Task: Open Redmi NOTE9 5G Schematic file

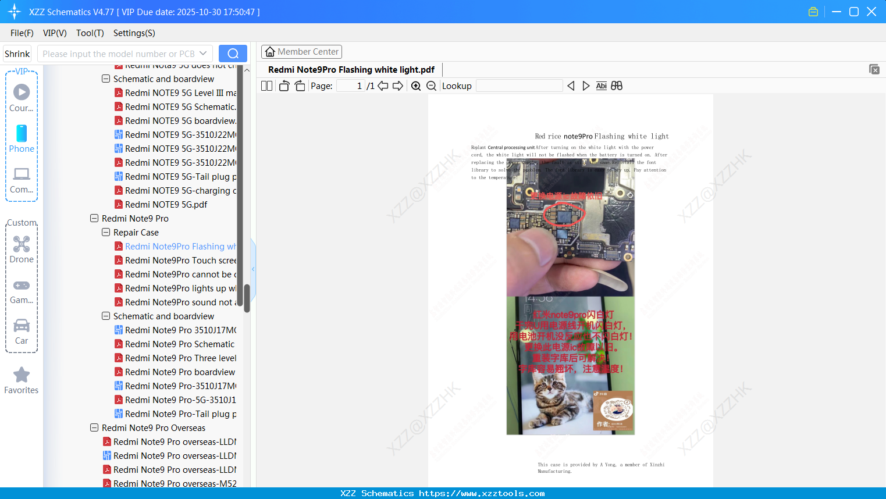Action: 175,107
